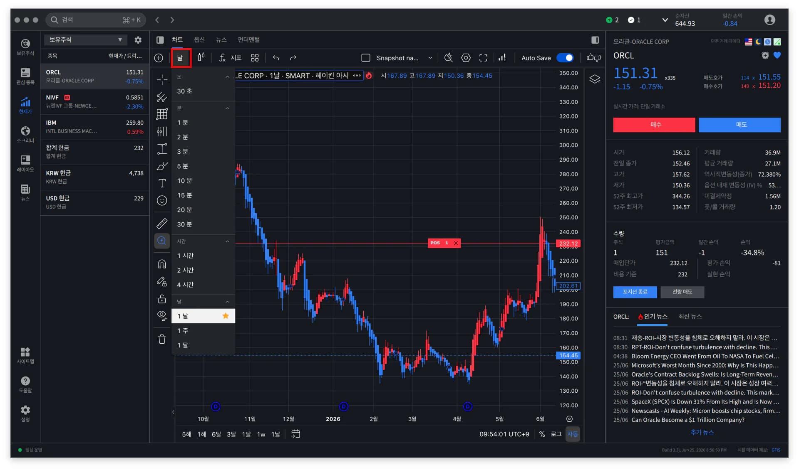
Task: Select the NIVF row in holdings
Action: tap(95, 102)
